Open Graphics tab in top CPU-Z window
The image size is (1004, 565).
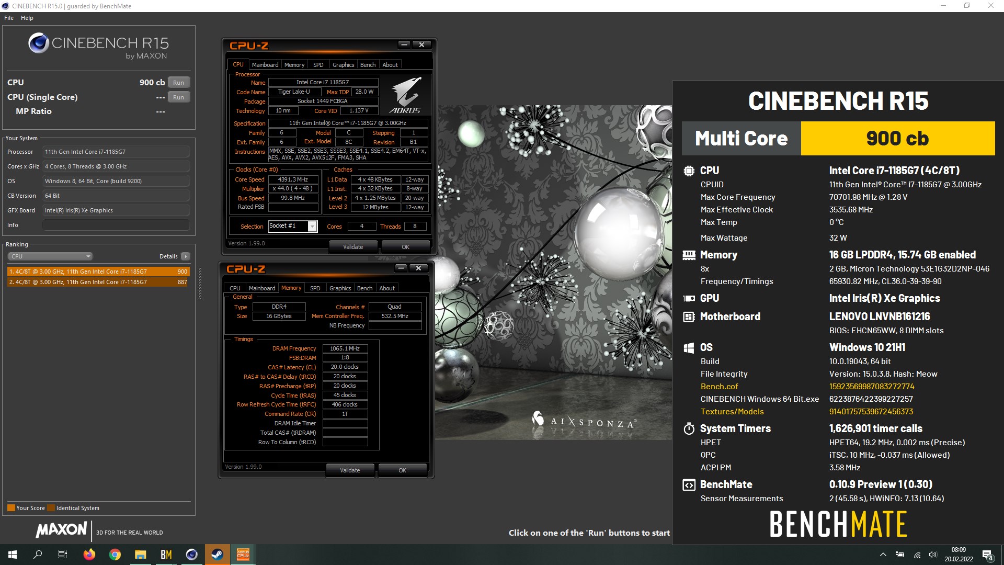pos(344,65)
